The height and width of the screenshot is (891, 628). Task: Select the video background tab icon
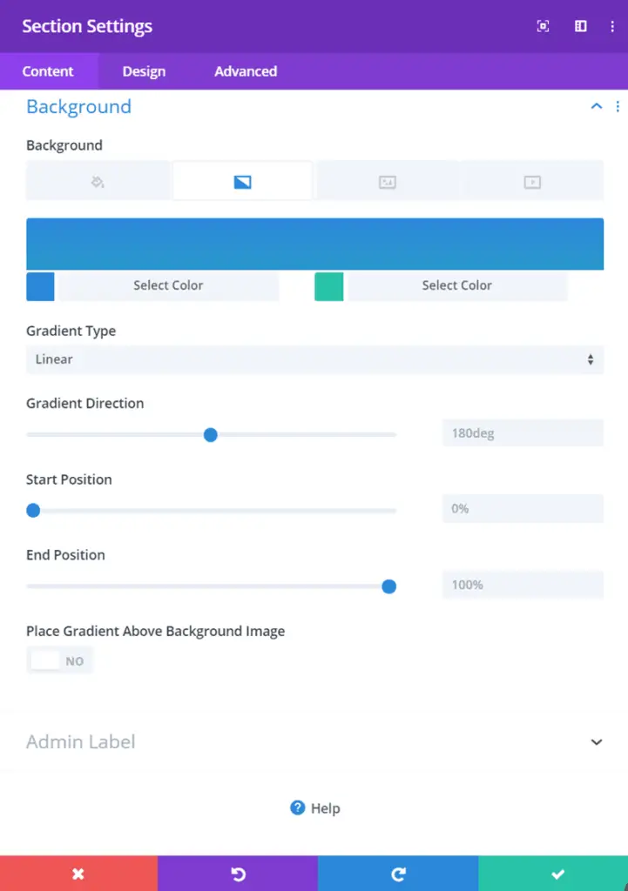(532, 182)
